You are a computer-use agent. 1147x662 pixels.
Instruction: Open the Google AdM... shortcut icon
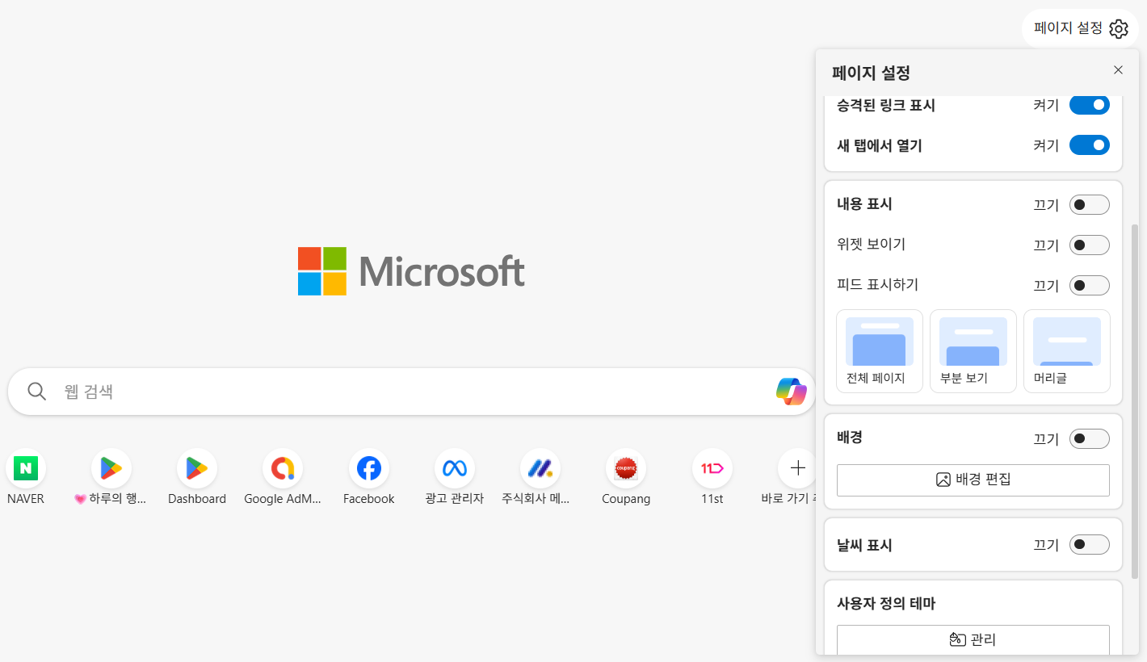(x=283, y=468)
